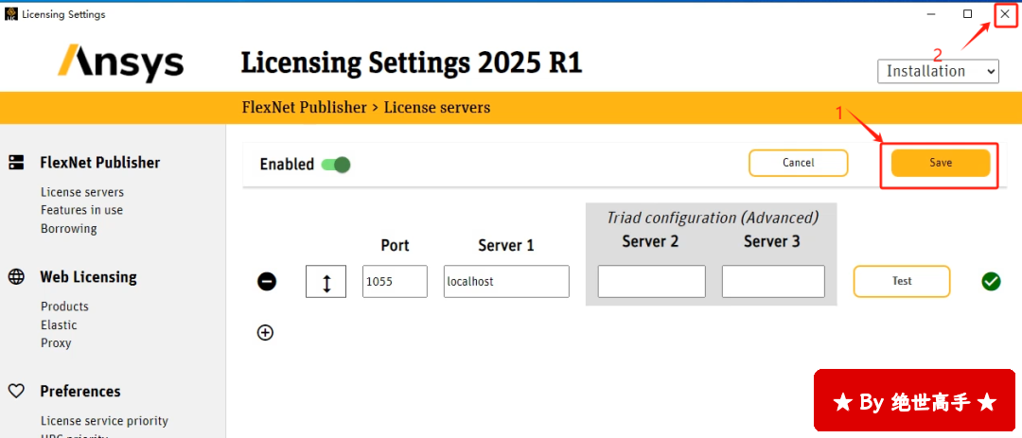Click the FlexNet Publisher > License servers breadcrumb
Screen dimensions: 1022x438
pos(365,107)
